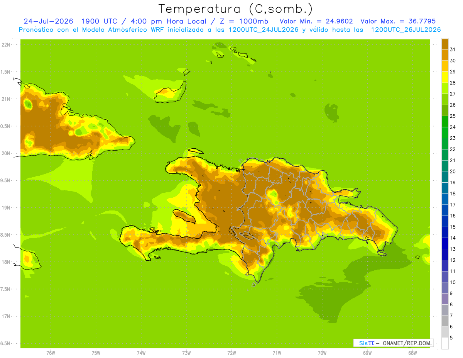Click the "72W" longitude label

click(x=231, y=353)
